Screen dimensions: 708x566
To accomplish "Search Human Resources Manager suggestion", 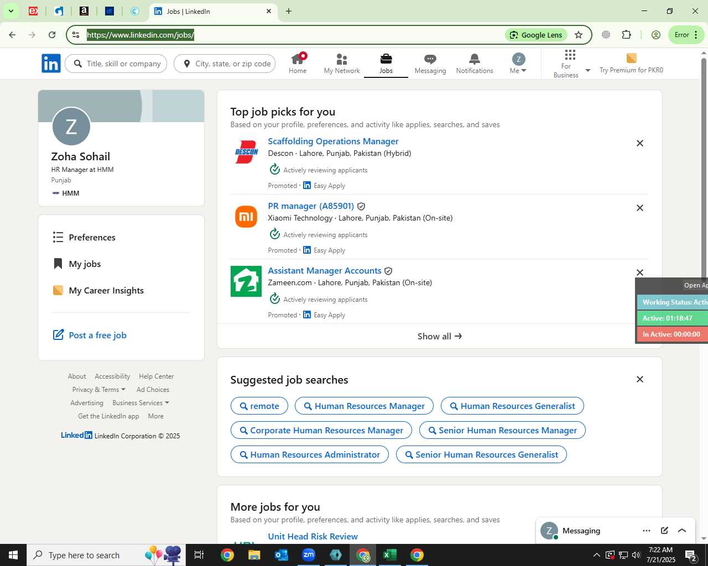I will [x=364, y=406].
